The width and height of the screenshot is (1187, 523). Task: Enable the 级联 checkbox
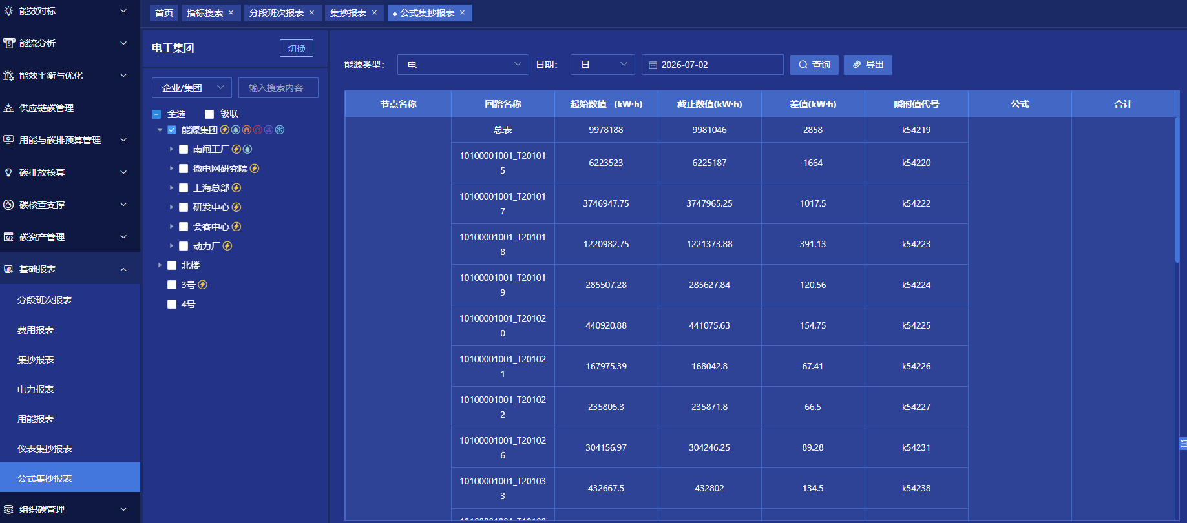(x=209, y=114)
